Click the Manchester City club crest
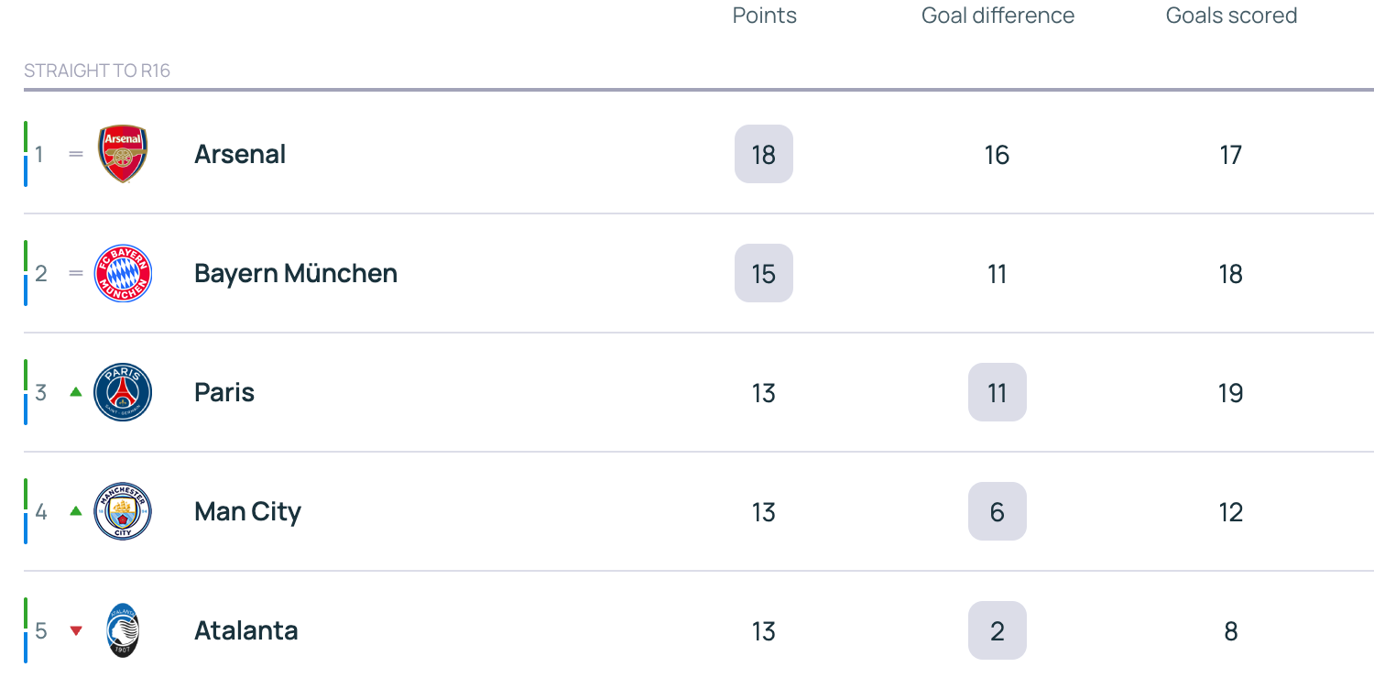Screen dimensions: 1374x689 123,511
